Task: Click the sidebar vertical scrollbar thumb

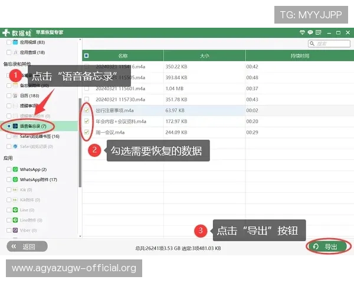Action: (x=80, y=143)
